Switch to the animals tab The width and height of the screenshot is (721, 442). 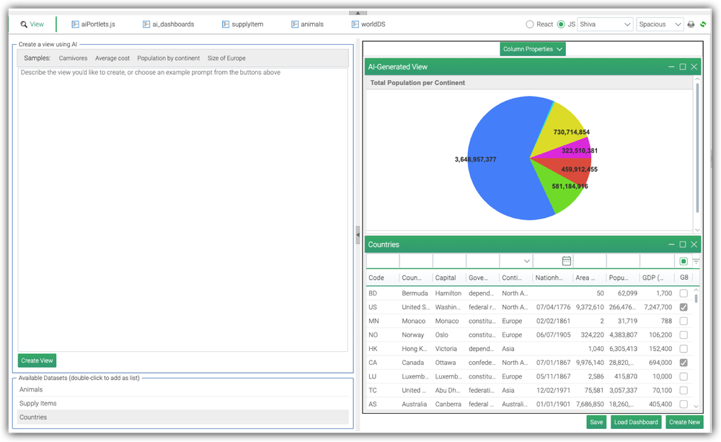(x=309, y=23)
